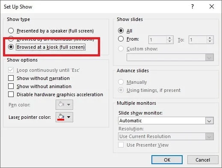Decrease the 'From' slide number spinner
This screenshot has height=168, width=222.
(169, 41)
